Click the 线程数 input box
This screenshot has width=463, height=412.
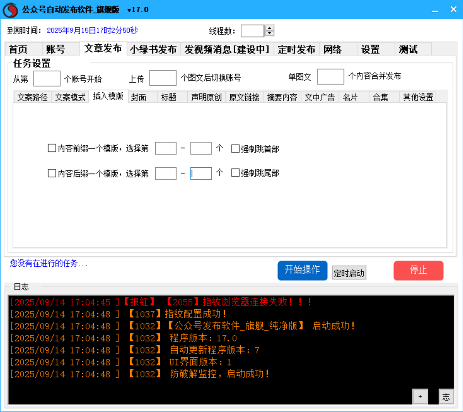coord(253,31)
